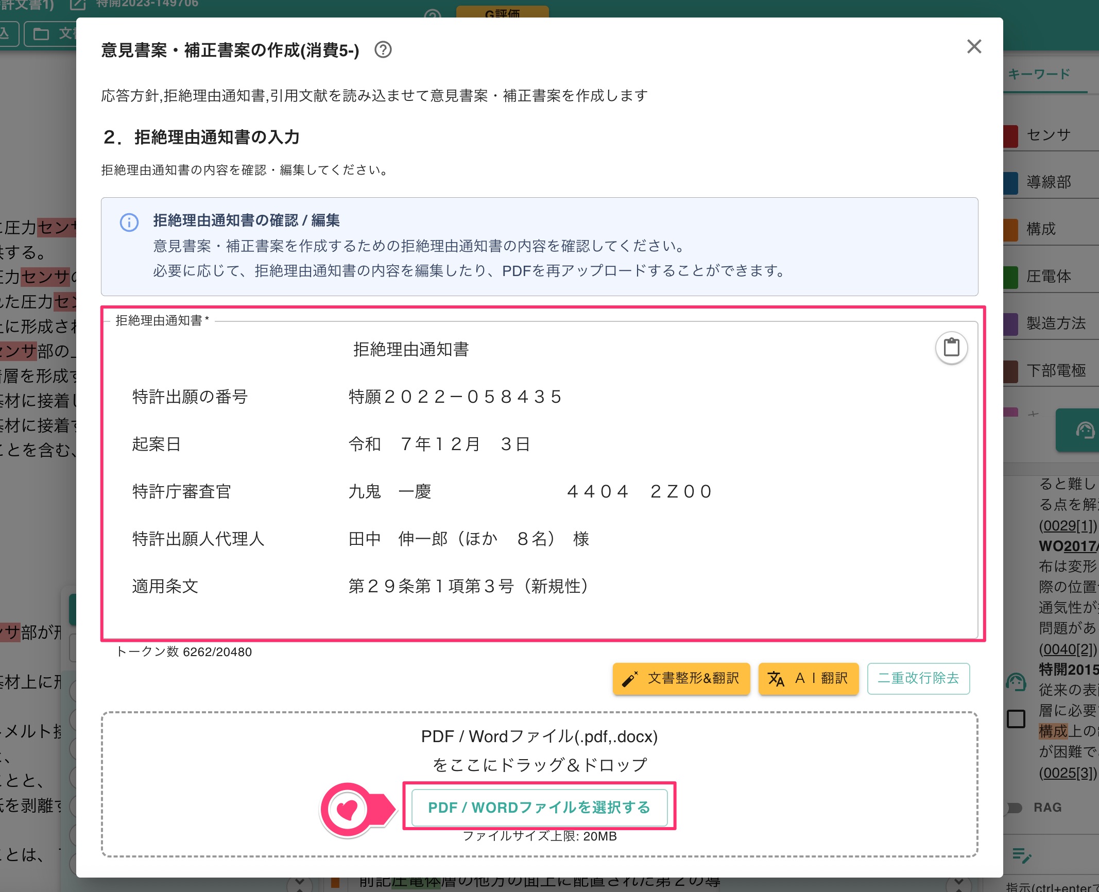Click the トークン数 6262/20480 counter
The height and width of the screenshot is (892, 1099).
184,652
